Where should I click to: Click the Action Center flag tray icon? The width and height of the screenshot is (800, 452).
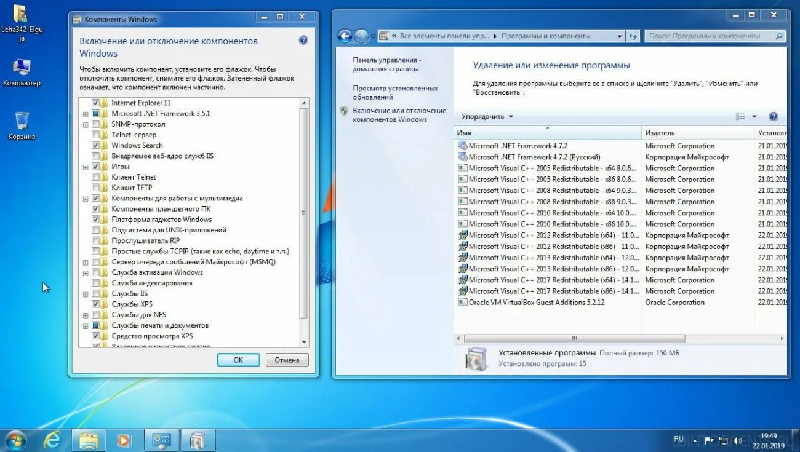point(709,440)
